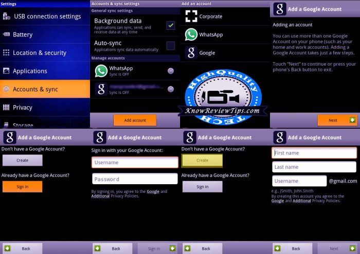Tap the USB connection settings icon
This screenshot has height=254, width=360.
click(x=6, y=16)
